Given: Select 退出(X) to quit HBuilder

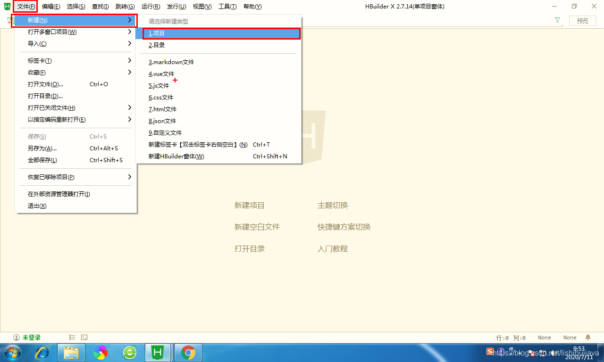Looking at the screenshot, I should pyautogui.click(x=76, y=206).
